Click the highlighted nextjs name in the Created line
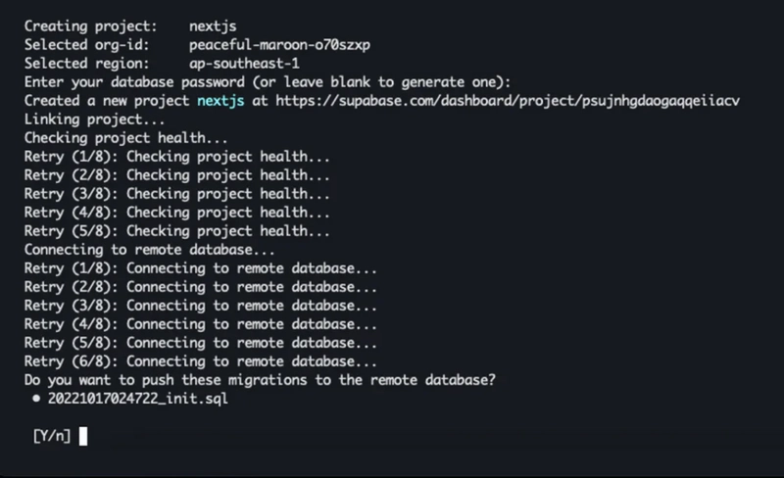Image resolution: width=784 pixels, height=478 pixels. coord(221,100)
